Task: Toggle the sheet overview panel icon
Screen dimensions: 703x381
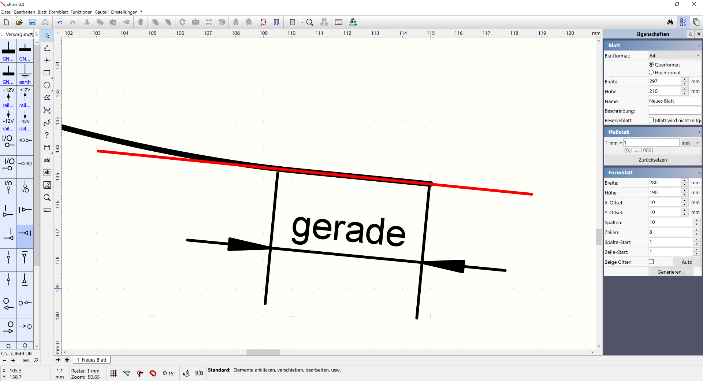Action: [696, 22]
